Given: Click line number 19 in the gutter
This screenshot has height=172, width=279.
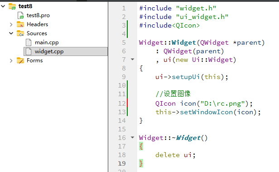Looking at the screenshot, I should (x=122, y=163).
